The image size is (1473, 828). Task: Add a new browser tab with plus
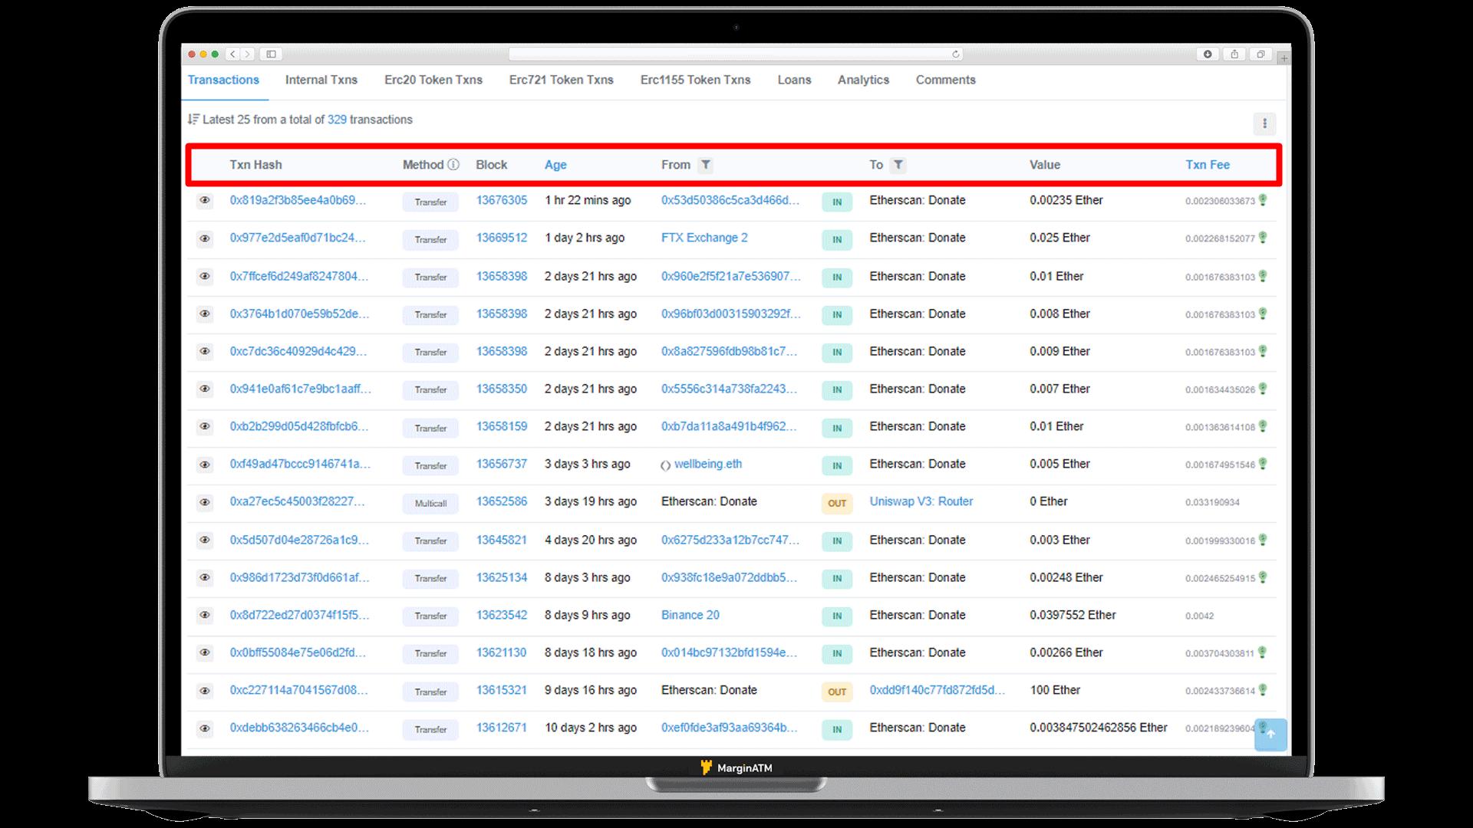(x=1284, y=58)
